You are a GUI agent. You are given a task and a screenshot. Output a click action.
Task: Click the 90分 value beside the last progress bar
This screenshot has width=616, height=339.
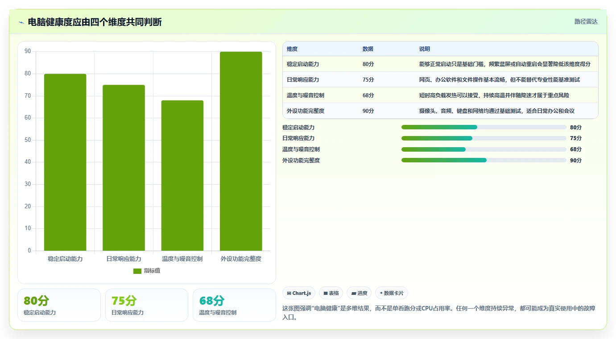pos(576,161)
